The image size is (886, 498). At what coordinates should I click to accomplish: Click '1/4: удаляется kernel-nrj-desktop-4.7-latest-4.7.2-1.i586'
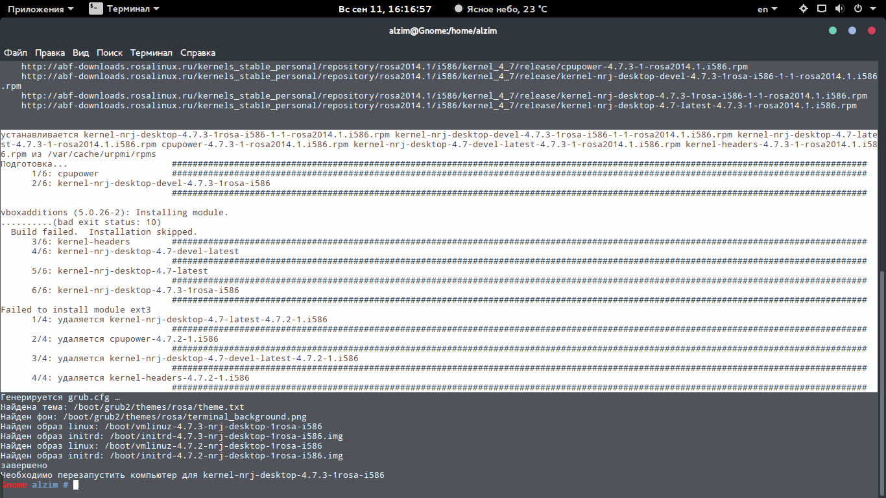(180, 320)
